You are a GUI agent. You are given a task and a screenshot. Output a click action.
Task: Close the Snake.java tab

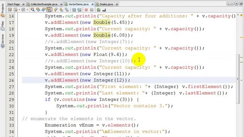click(117, 4)
